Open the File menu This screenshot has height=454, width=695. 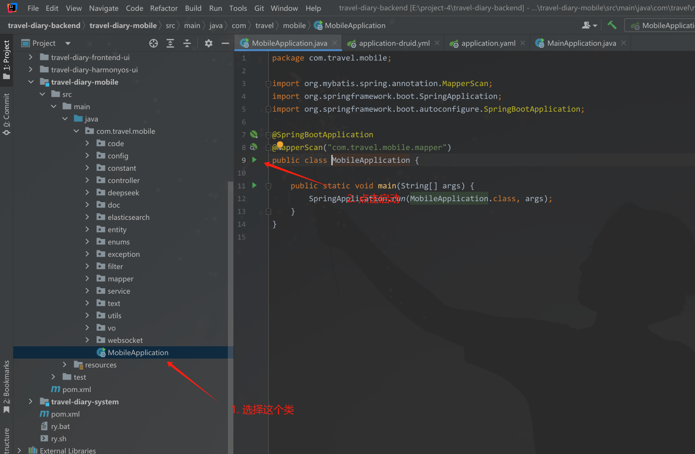[x=33, y=8]
